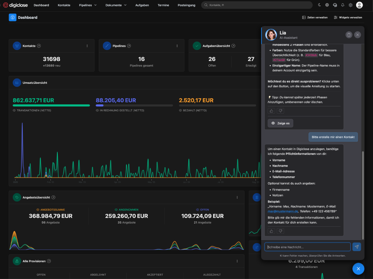
Task: Click the purple In Rechnung gestellt progress bar
Action: 100,105
